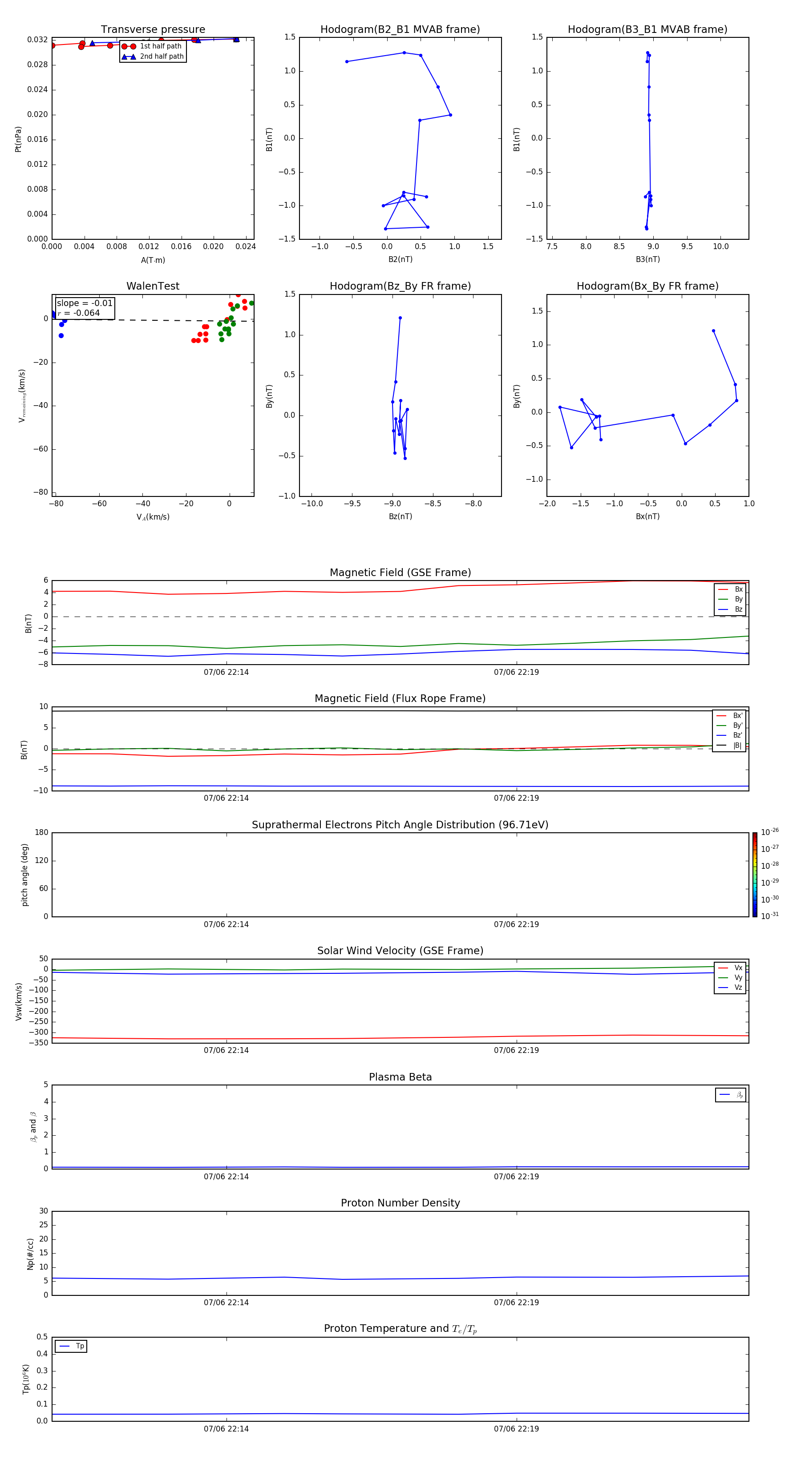
Task: Click the 'Np(#/cc)' y-axis label
Action: tap(30, 1254)
